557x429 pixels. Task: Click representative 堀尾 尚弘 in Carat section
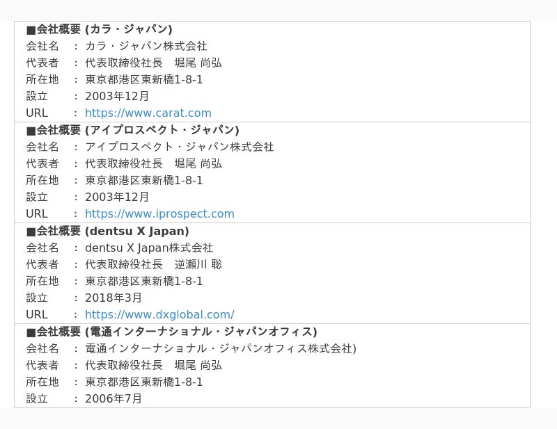(x=198, y=63)
